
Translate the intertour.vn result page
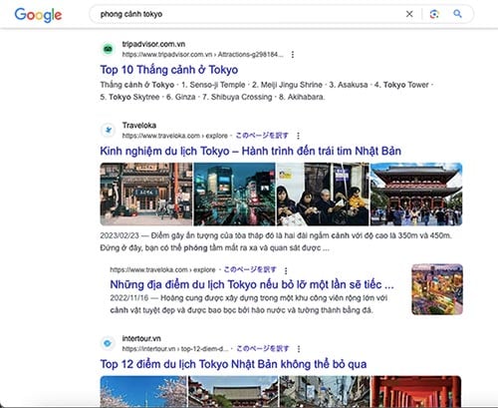pos(263,348)
